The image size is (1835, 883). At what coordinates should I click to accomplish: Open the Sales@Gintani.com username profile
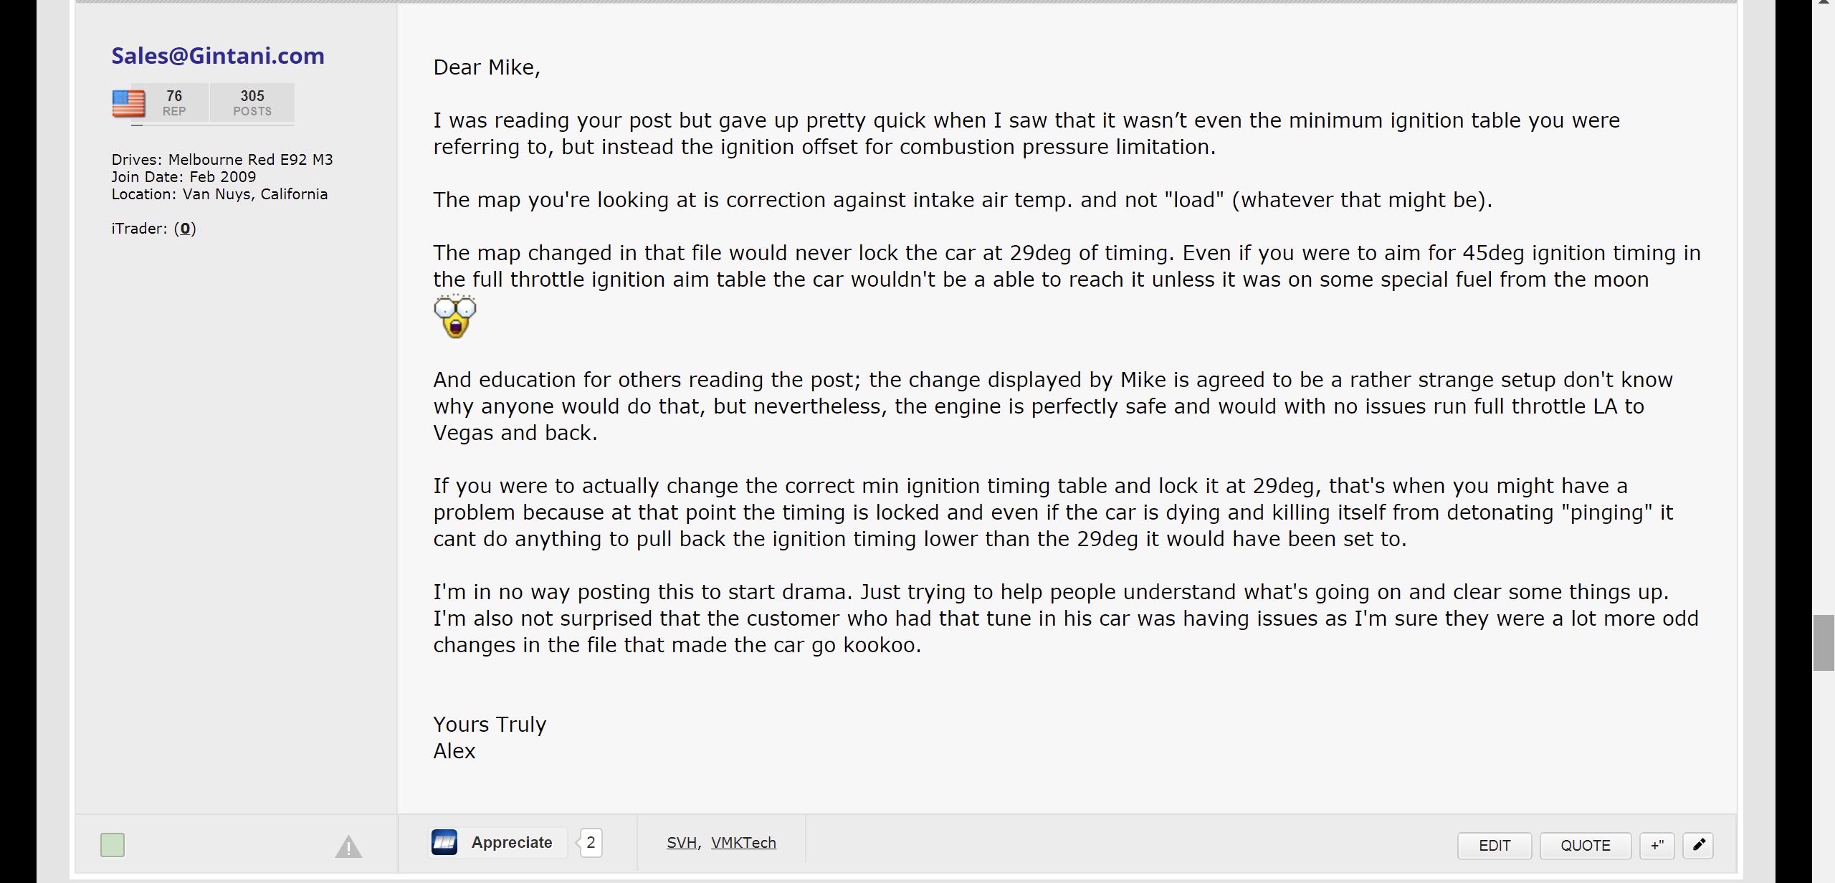point(218,56)
